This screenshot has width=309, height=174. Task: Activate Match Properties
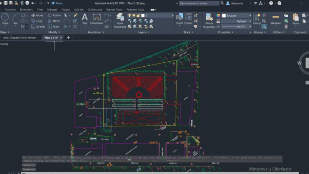point(209,20)
